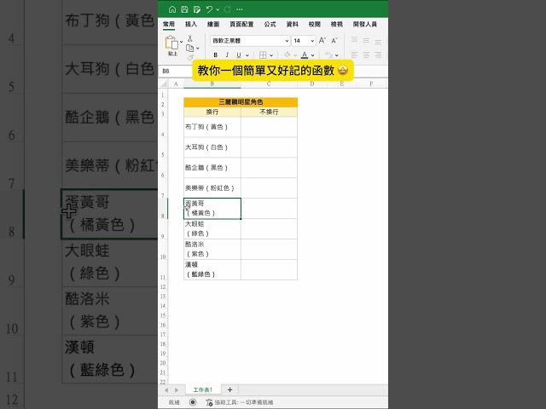
Task: Expand the Paste options arrow
Action: 182,42
